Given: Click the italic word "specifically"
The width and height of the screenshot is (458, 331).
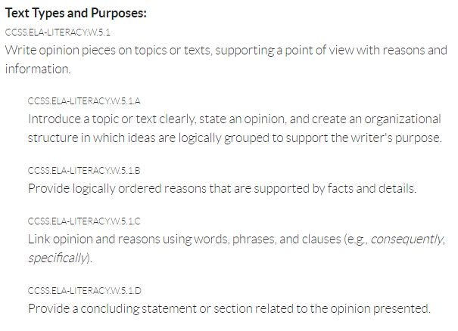Looking at the screenshot, I should 57,258.
